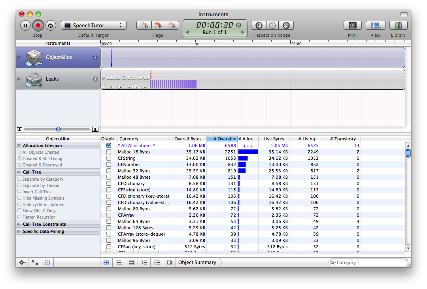Screen dimensions: 427x289
Task: Show the previous run using the left arrow
Action: click(187, 32)
